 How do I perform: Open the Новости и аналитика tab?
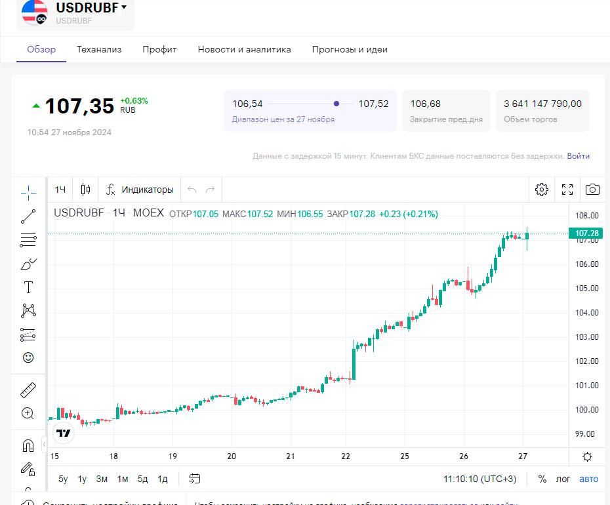coord(244,49)
